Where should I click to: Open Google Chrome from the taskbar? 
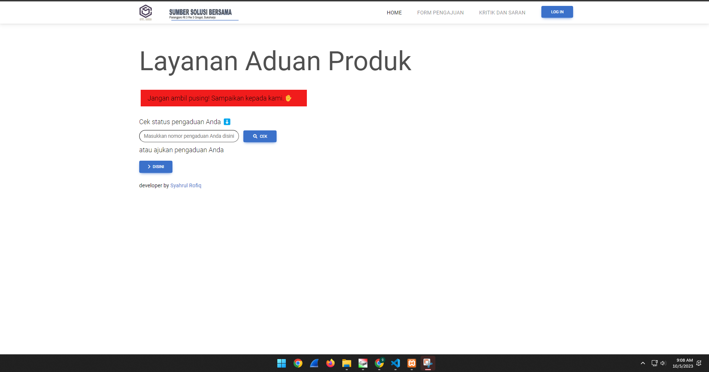coord(298,363)
